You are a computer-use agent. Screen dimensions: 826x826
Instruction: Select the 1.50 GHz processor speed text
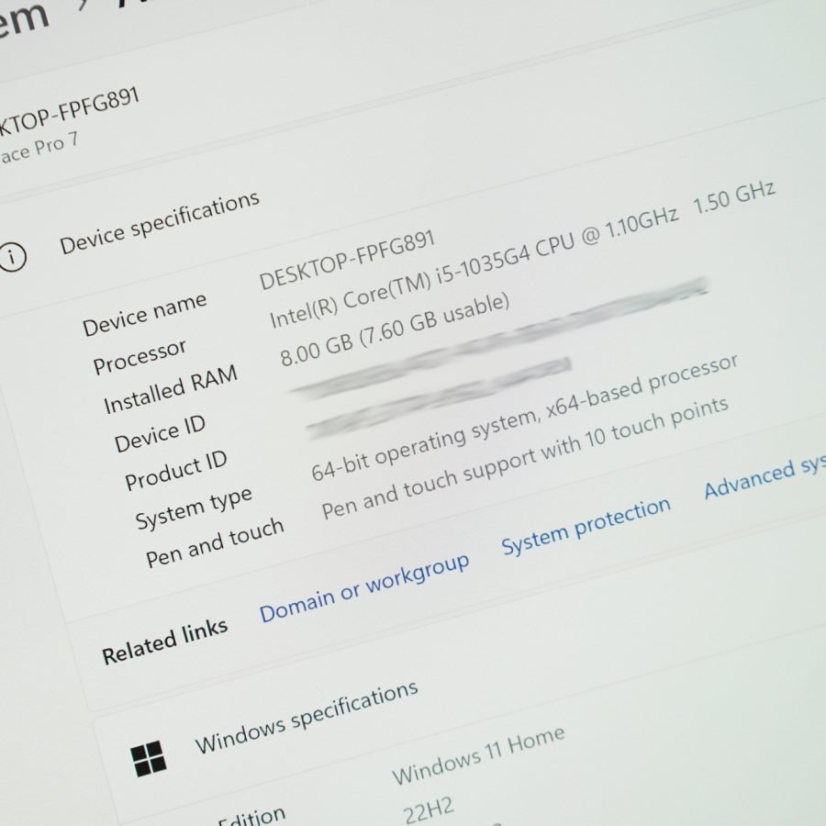click(x=734, y=197)
